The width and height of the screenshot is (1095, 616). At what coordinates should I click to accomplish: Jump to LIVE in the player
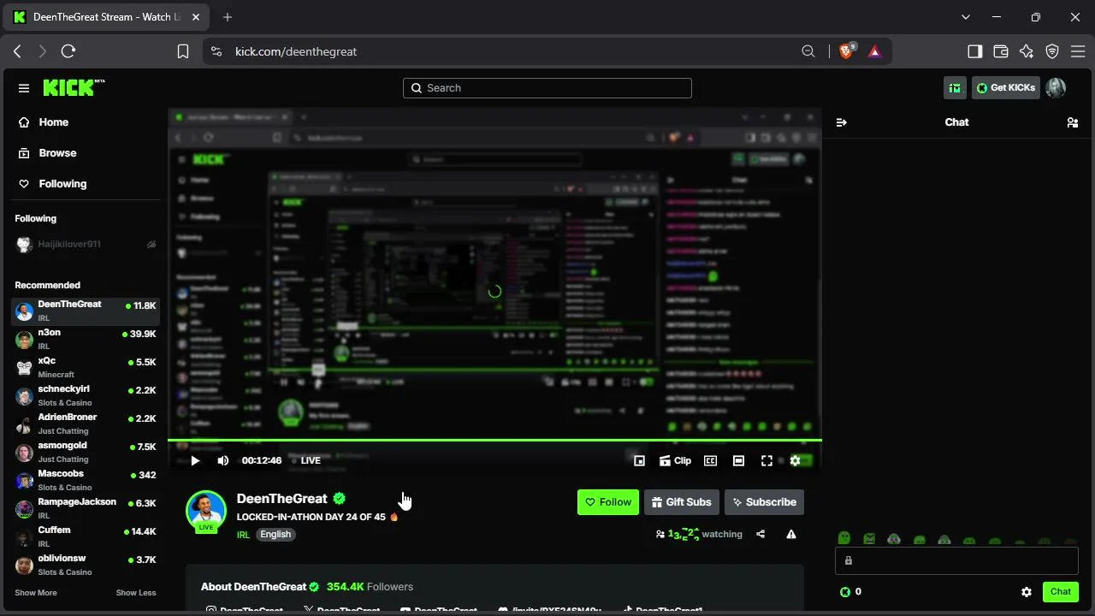[x=306, y=460]
